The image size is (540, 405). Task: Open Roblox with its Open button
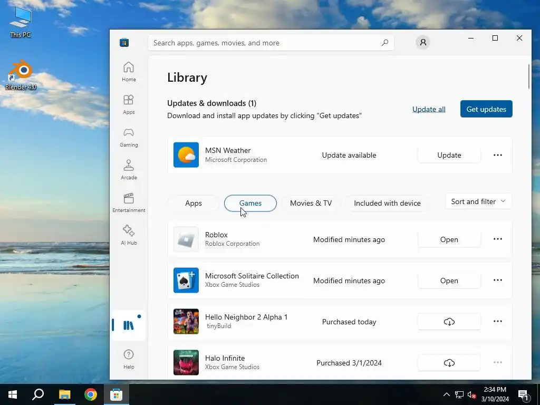pos(449,239)
